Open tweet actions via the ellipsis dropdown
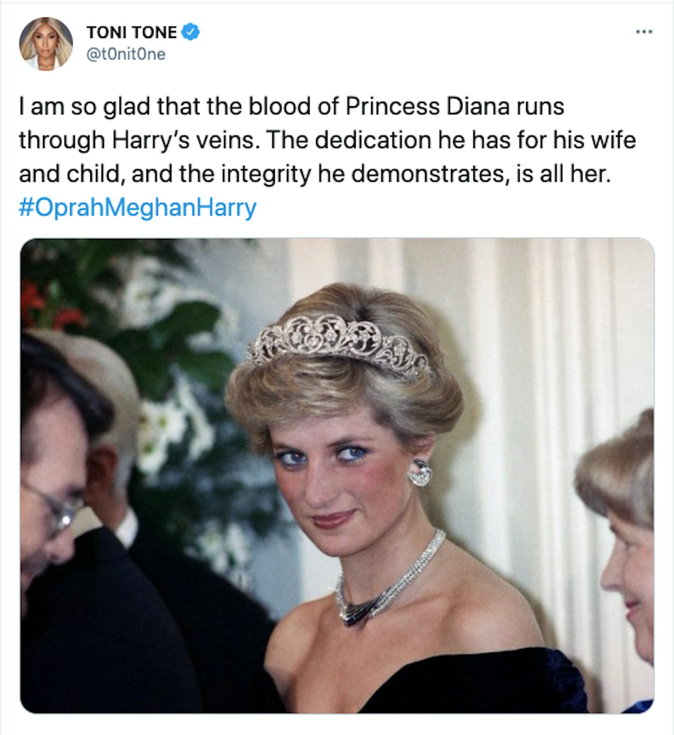 [645, 31]
